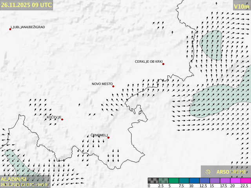Select the green 5–7.5 legend color
The height and width of the screenshot is (188, 251).
click(173, 181)
